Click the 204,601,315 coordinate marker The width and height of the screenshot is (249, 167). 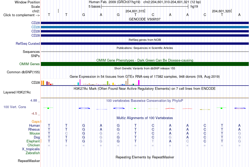click(135, 11)
